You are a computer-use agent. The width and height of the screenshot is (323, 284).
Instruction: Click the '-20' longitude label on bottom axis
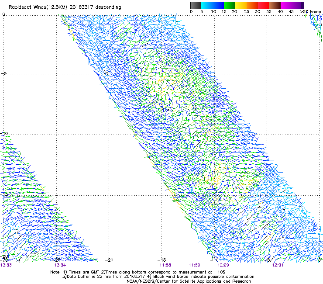tap(109, 260)
